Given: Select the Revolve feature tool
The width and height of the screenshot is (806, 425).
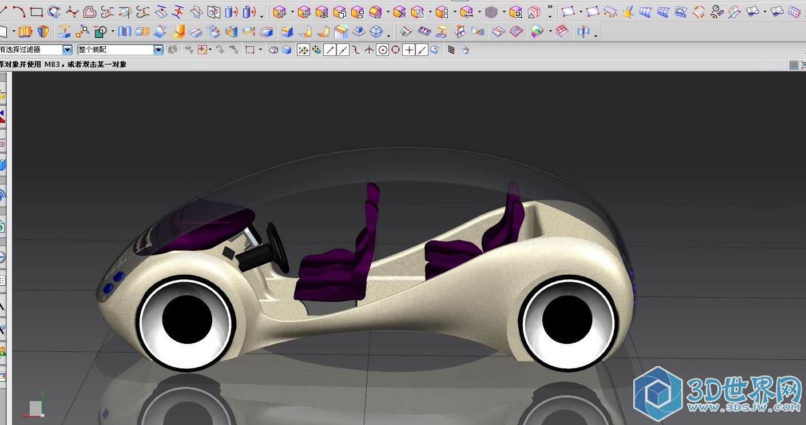Looking at the screenshot, I should pyautogui.click(x=43, y=31).
